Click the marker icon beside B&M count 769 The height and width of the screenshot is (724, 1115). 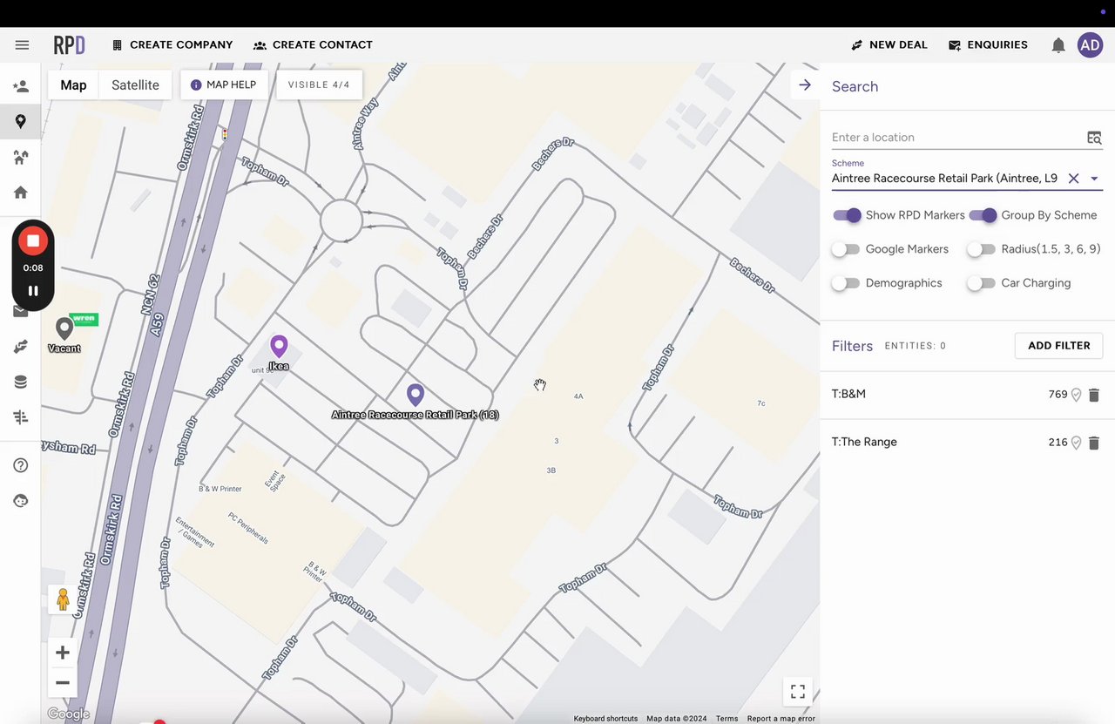pyautogui.click(x=1076, y=395)
